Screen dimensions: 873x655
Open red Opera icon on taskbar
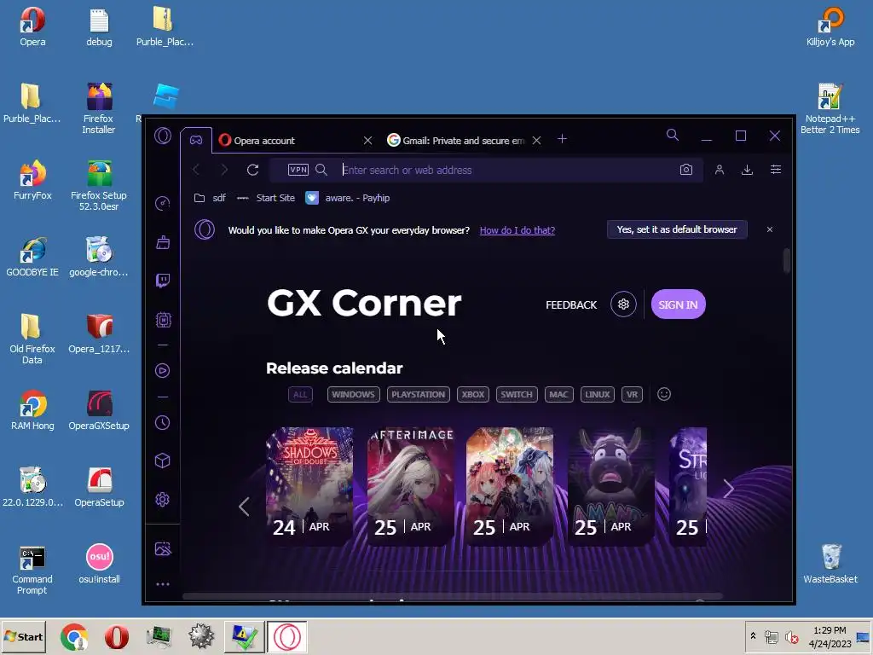pyautogui.click(x=116, y=637)
